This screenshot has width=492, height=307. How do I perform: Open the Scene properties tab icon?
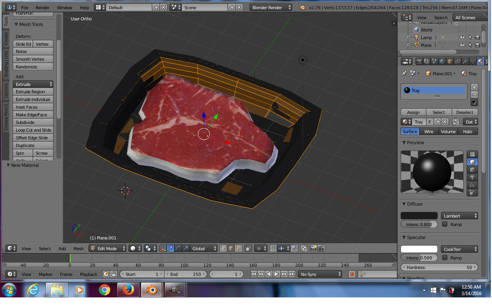(x=434, y=61)
